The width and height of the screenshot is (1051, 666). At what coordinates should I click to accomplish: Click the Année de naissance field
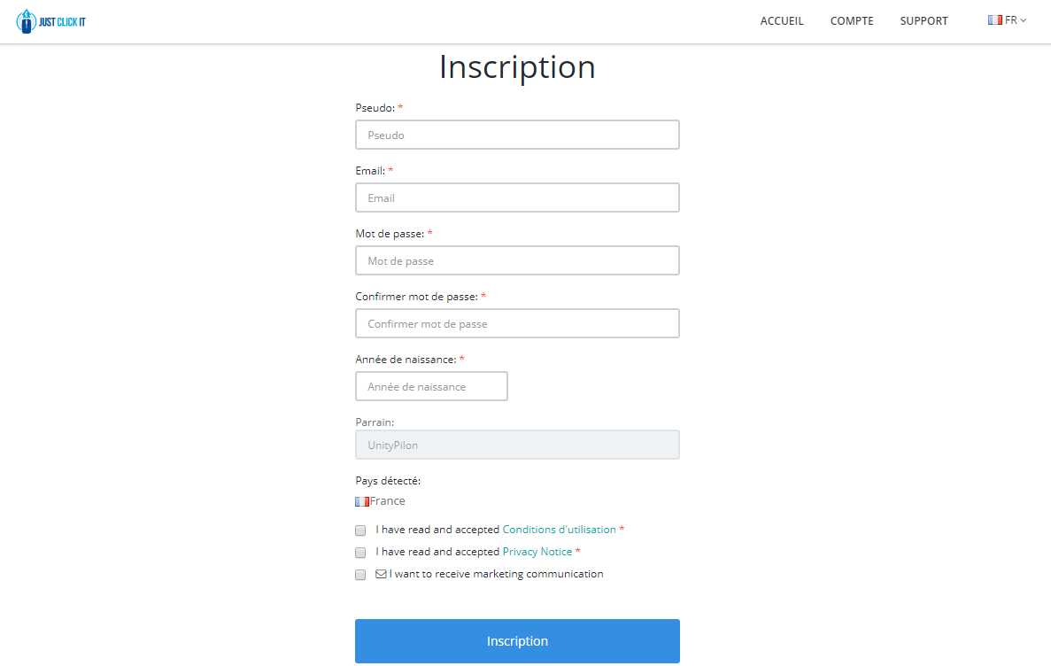click(x=431, y=386)
